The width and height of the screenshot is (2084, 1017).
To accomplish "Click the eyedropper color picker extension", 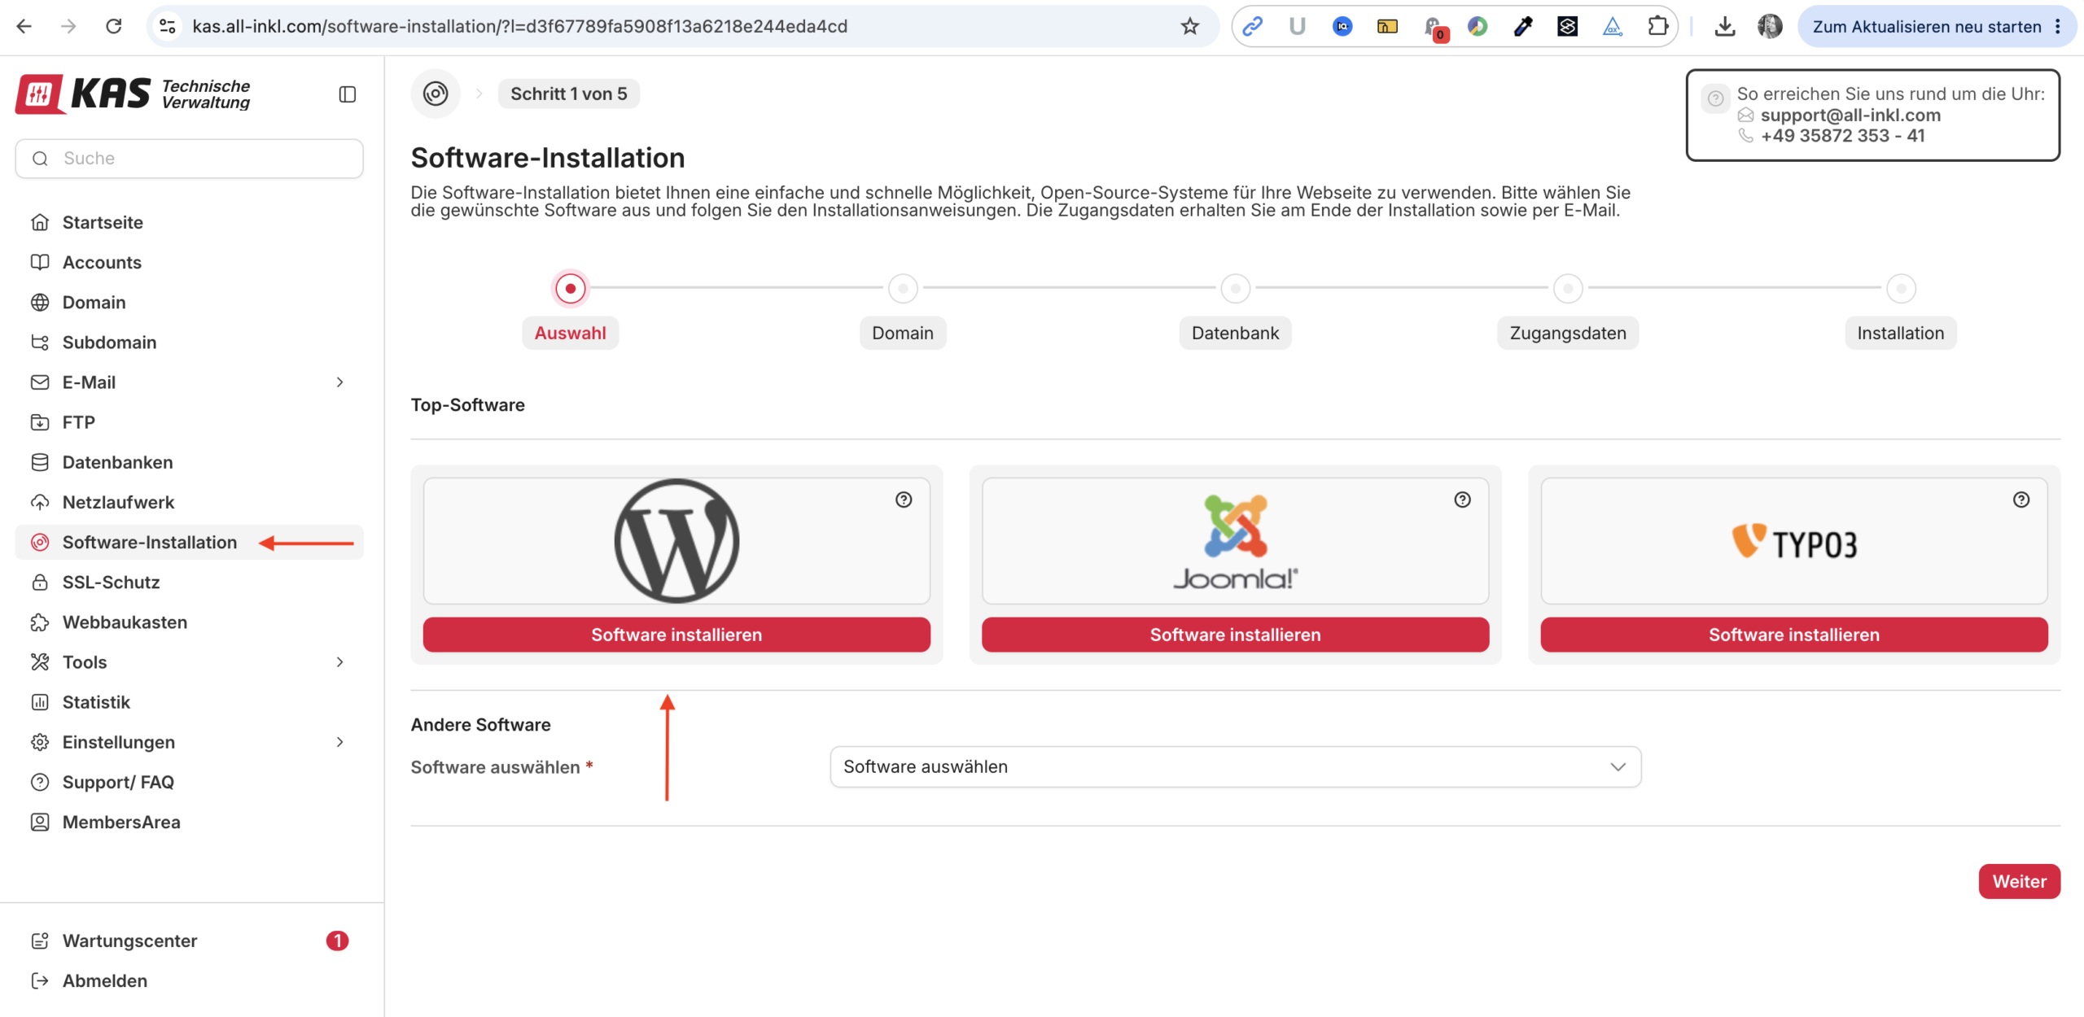I will pyautogui.click(x=1522, y=26).
